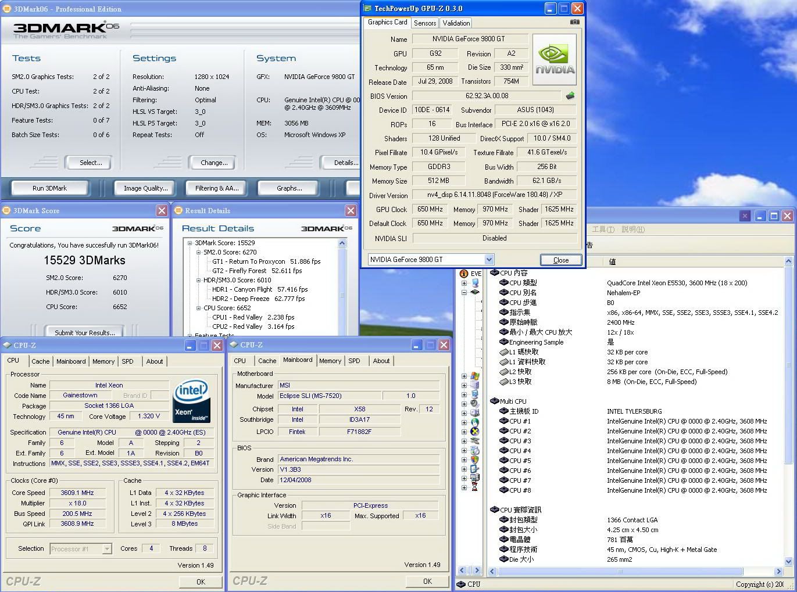Select the devices icon in EVEREST tree
The image size is (797, 592).
[475, 441]
